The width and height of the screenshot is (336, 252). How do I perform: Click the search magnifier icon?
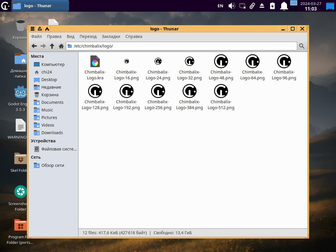302,46
